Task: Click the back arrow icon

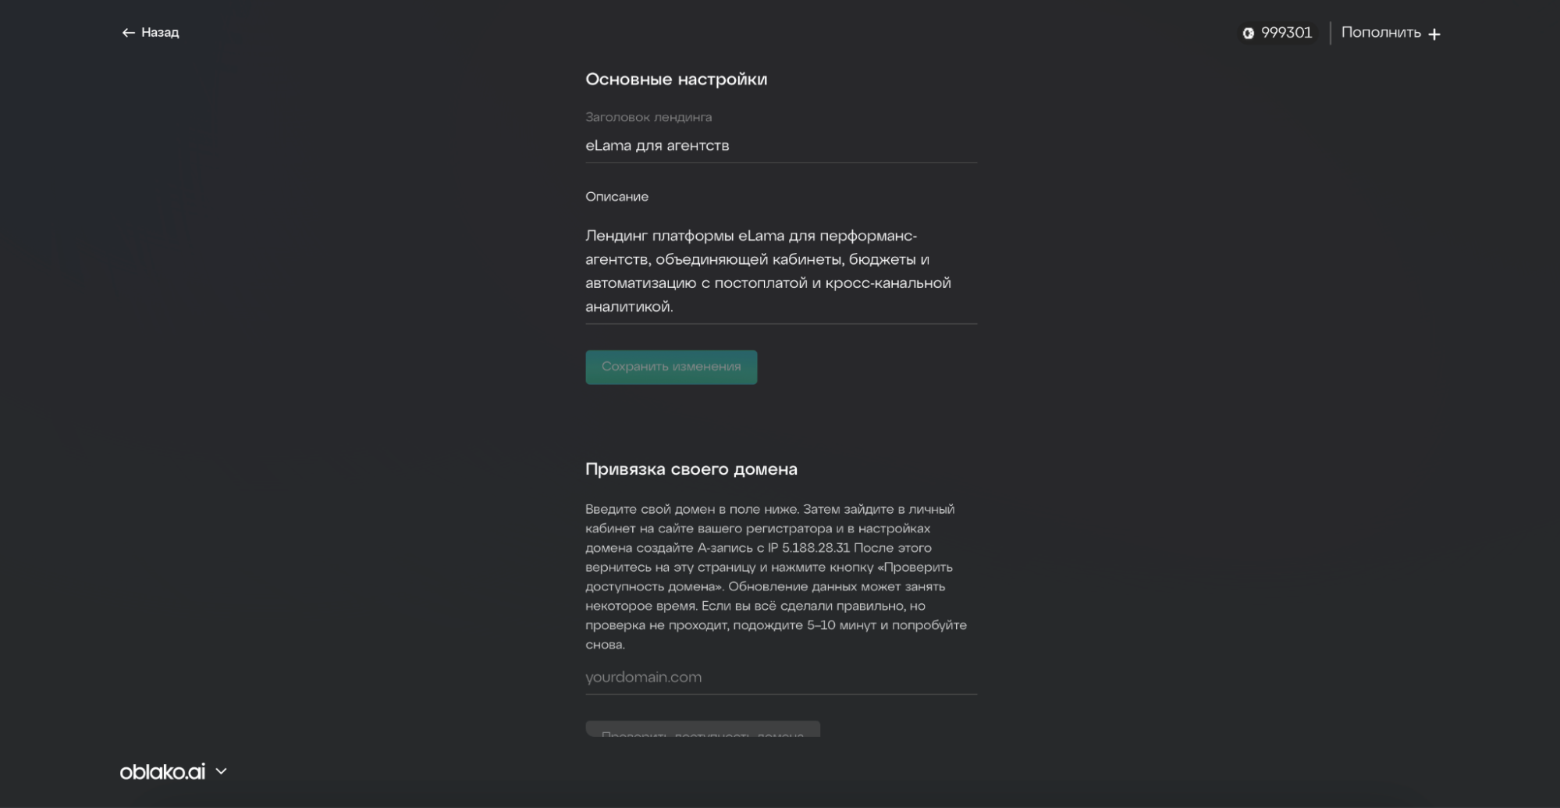Action: point(128,33)
